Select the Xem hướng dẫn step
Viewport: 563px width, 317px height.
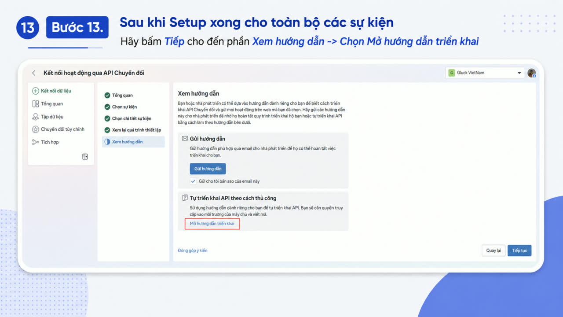tap(133, 142)
